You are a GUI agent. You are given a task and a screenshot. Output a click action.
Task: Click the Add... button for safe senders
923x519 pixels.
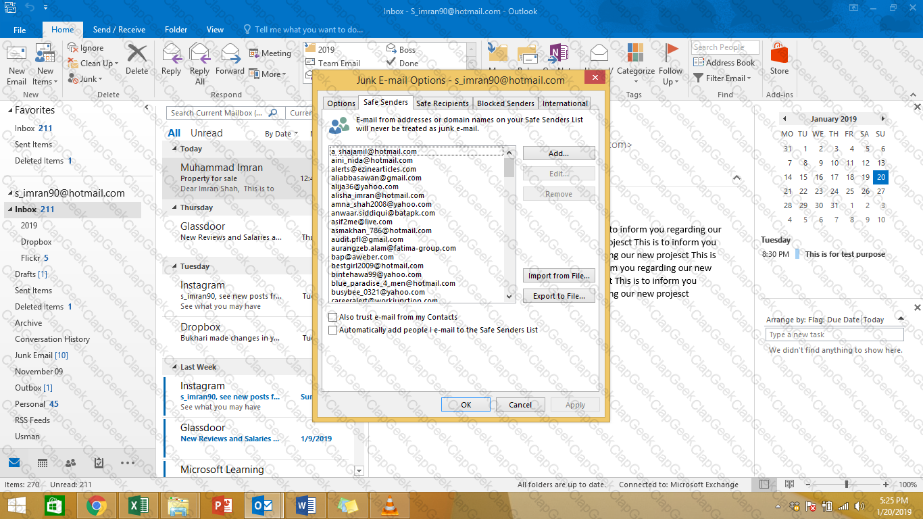(559, 153)
